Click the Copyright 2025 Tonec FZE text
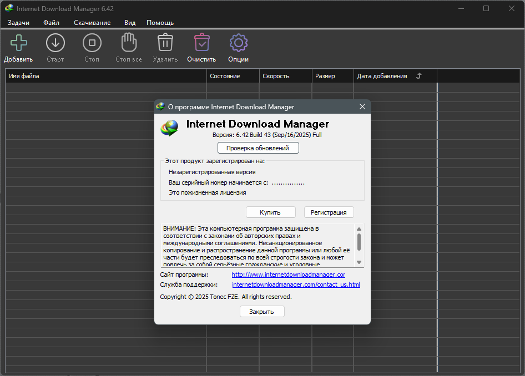This screenshot has height=376, width=525. pos(226,297)
